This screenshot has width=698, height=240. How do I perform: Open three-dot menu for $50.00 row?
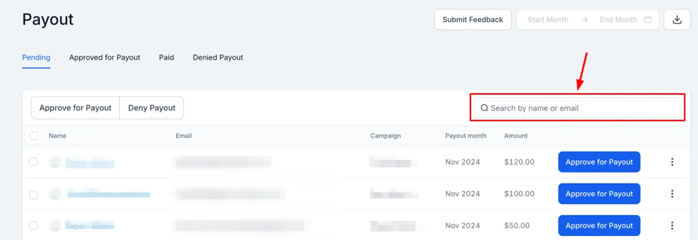click(672, 225)
